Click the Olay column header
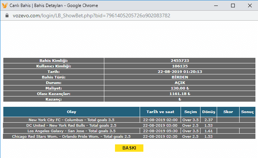258x158 pixels. pyautogui.click(x=72, y=112)
